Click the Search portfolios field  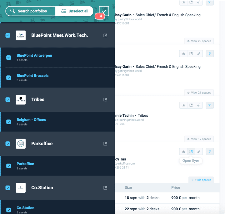tap(31, 11)
